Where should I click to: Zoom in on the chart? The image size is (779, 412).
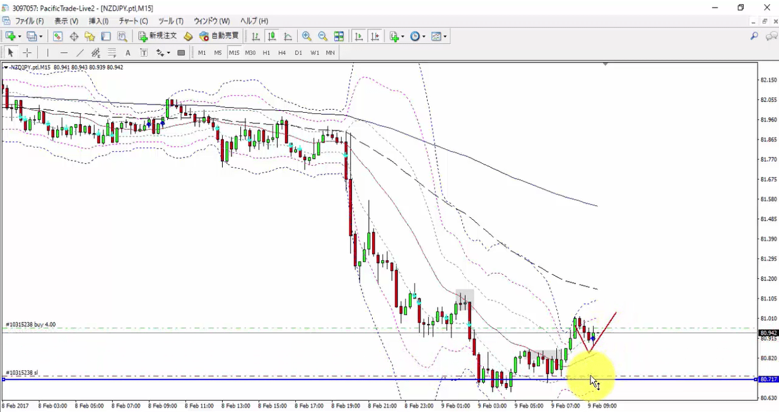coord(307,37)
